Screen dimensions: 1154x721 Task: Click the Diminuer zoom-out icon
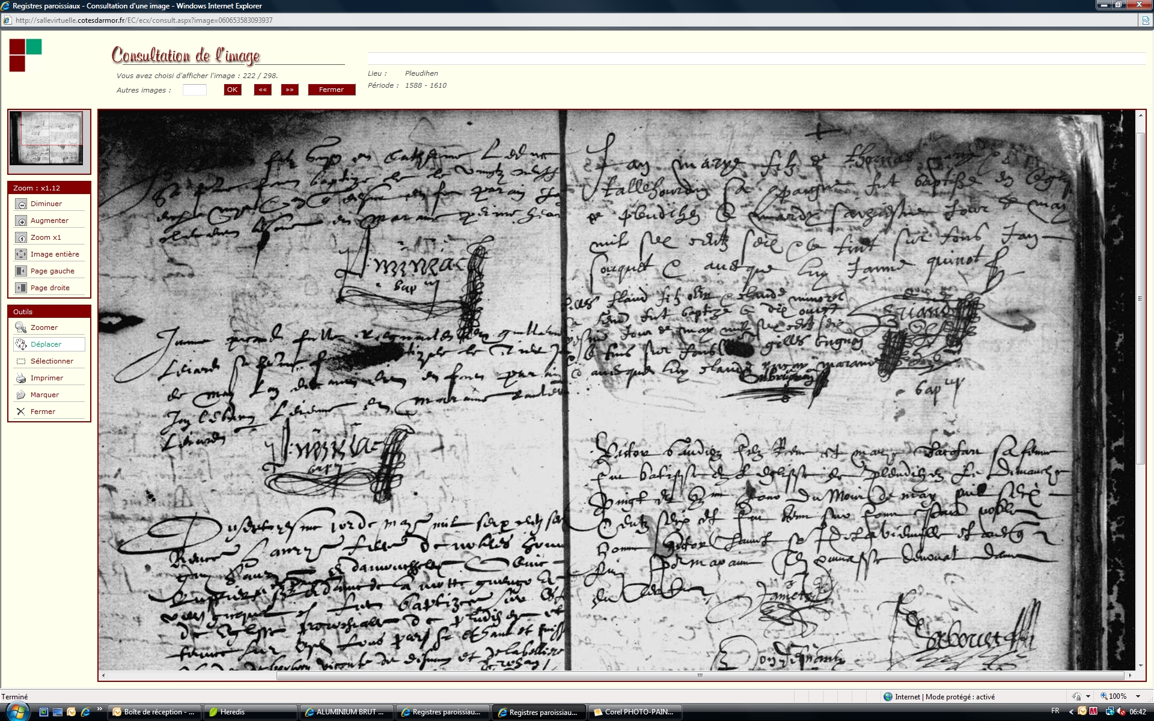pos(21,204)
